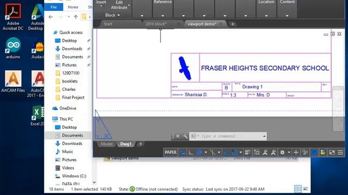
Task: Add new layout with plus beside Dwg1
Action: [140, 144]
